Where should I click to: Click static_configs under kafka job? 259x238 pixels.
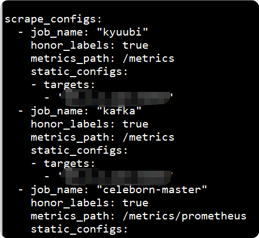tap(79, 150)
